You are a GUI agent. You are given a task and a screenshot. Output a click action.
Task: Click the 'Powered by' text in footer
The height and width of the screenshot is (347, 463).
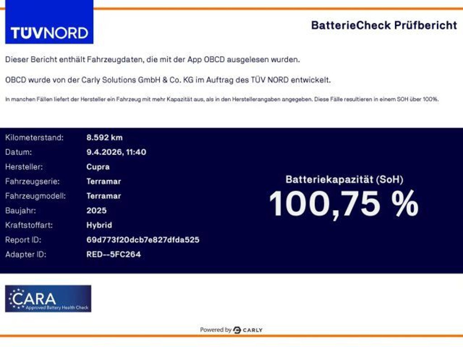pos(215,330)
